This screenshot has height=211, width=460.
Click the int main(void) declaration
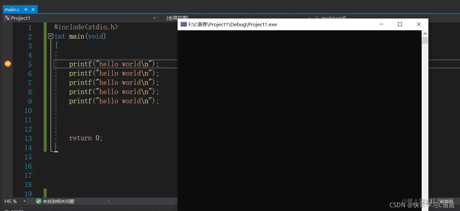80,36
